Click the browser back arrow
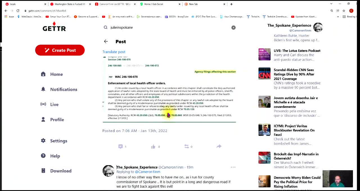This screenshot has width=360, height=191. pyautogui.click(x=6, y=11)
